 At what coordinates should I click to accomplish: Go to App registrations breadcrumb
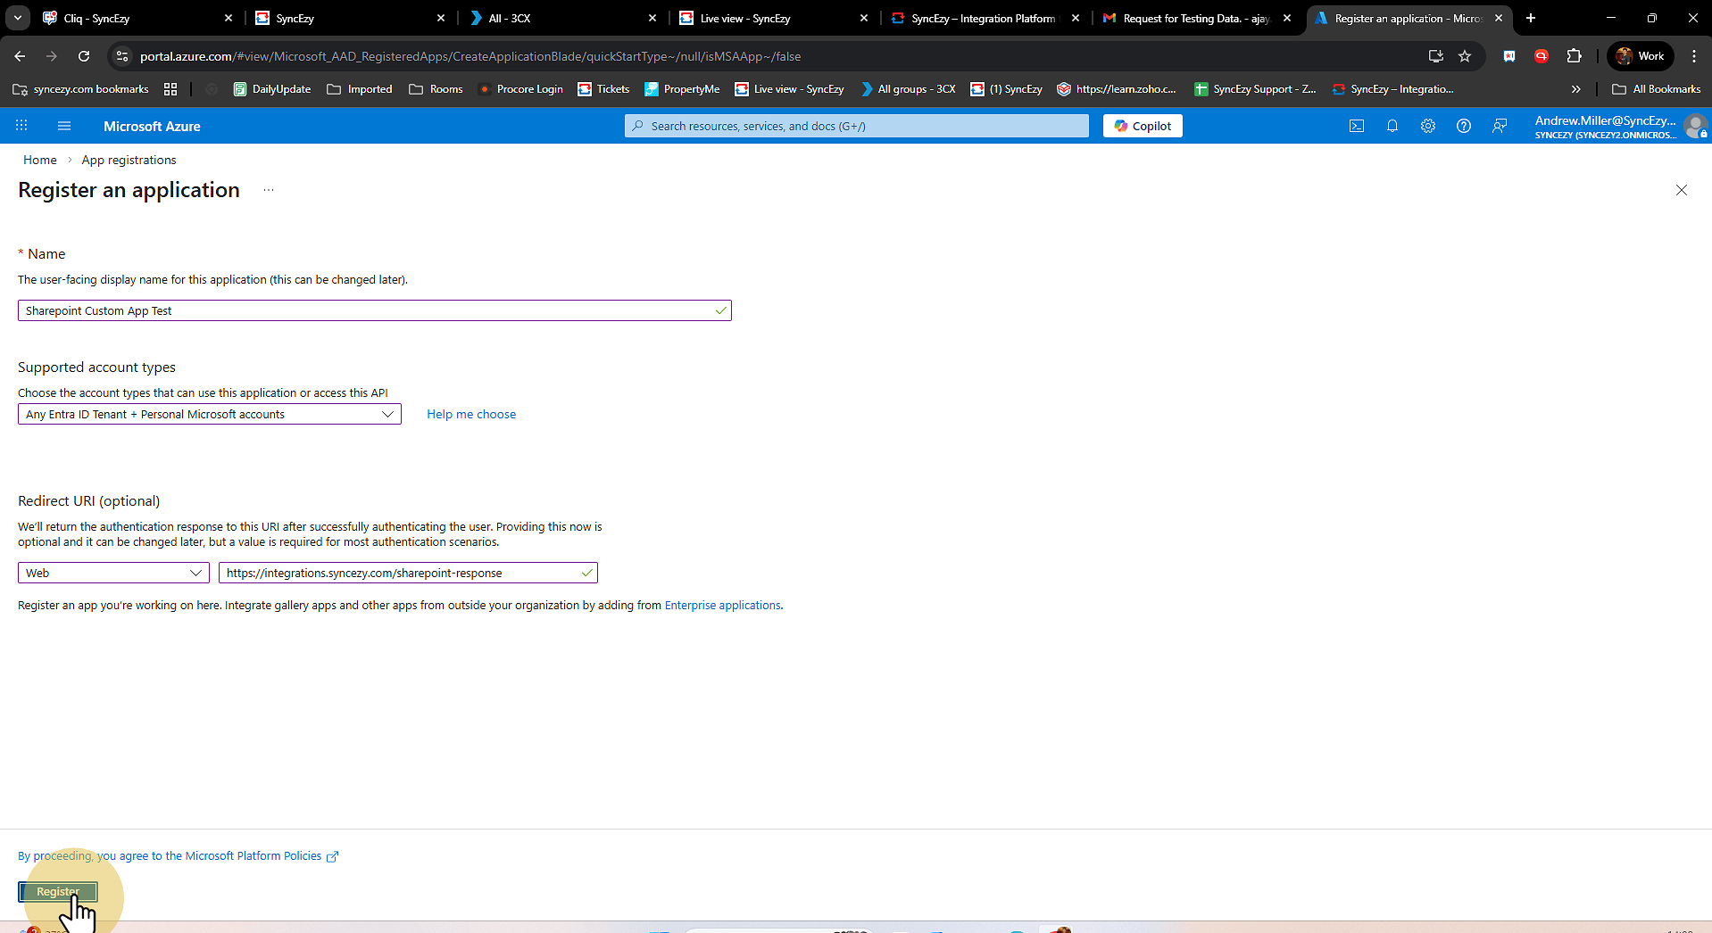tap(129, 160)
